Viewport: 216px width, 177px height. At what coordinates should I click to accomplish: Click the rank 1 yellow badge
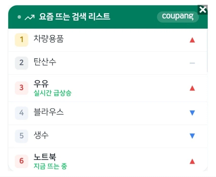(22, 40)
